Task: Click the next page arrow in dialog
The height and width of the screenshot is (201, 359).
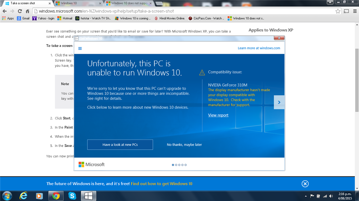Action: coord(279,102)
